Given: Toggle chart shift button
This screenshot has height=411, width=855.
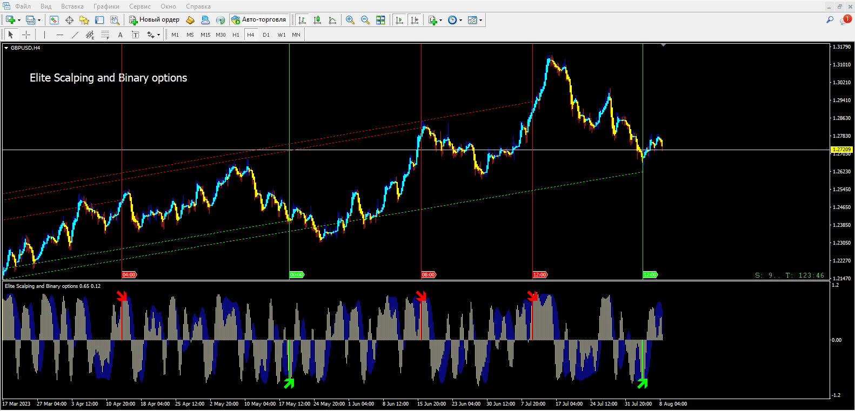Looking at the screenshot, I should [x=415, y=20].
